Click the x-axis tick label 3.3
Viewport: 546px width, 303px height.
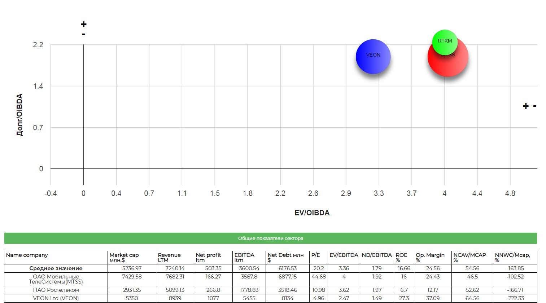tap(379, 193)
